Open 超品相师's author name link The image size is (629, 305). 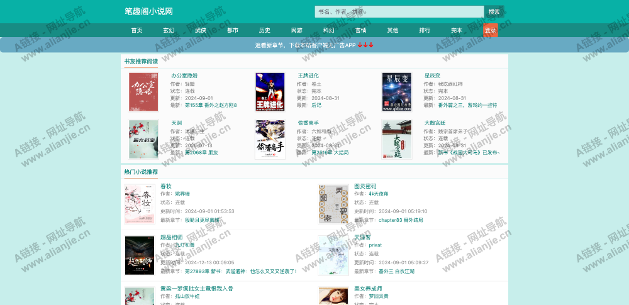(x=184, y=245)
